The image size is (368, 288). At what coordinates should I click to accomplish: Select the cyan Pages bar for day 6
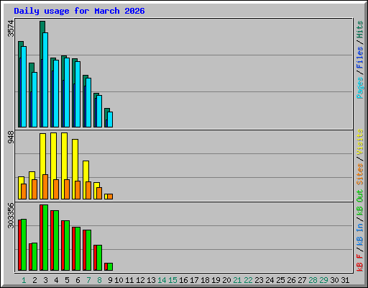[78, 94]
